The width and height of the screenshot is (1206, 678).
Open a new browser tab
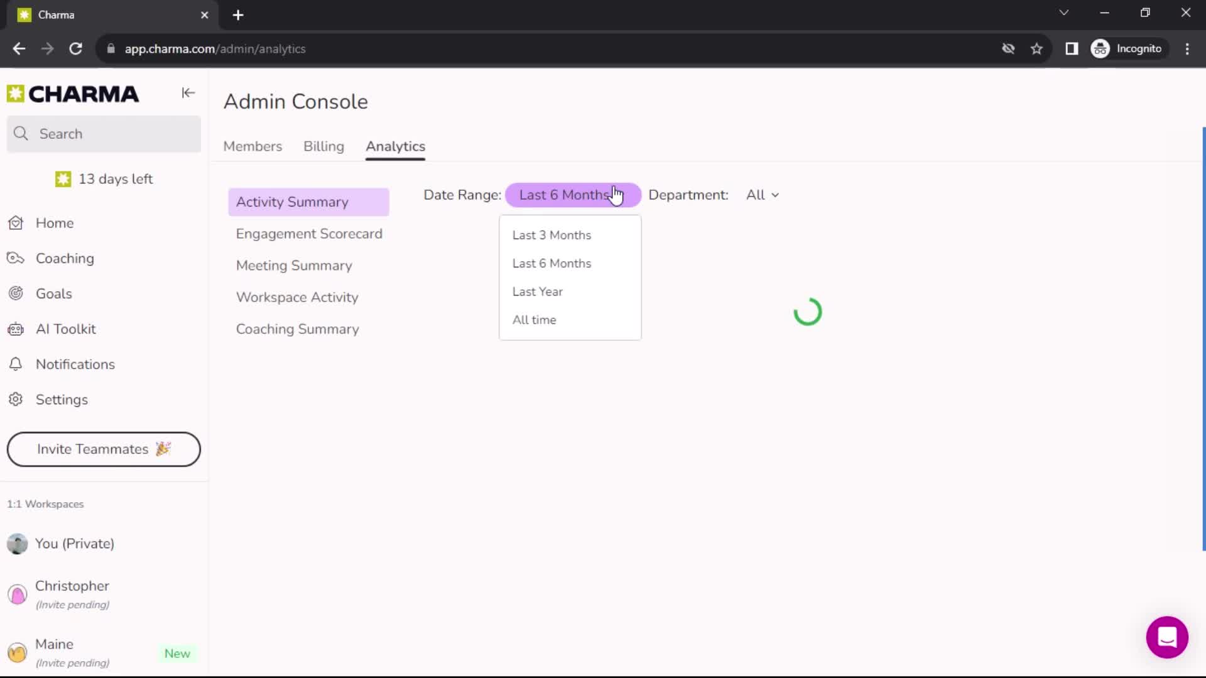click(237, 15)
